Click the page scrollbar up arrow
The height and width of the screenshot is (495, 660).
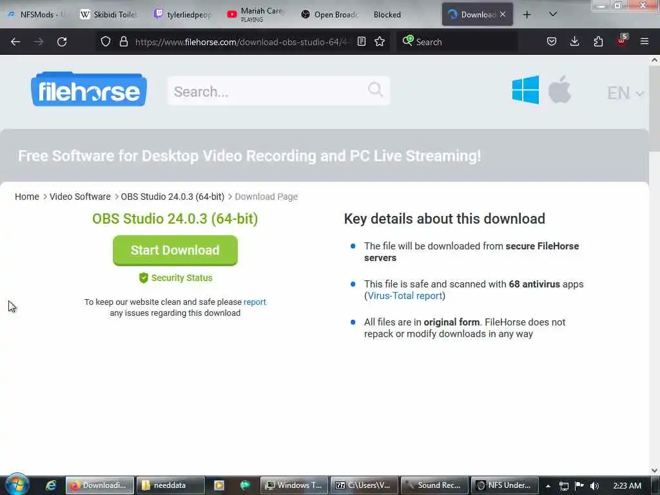coord(654,60)
